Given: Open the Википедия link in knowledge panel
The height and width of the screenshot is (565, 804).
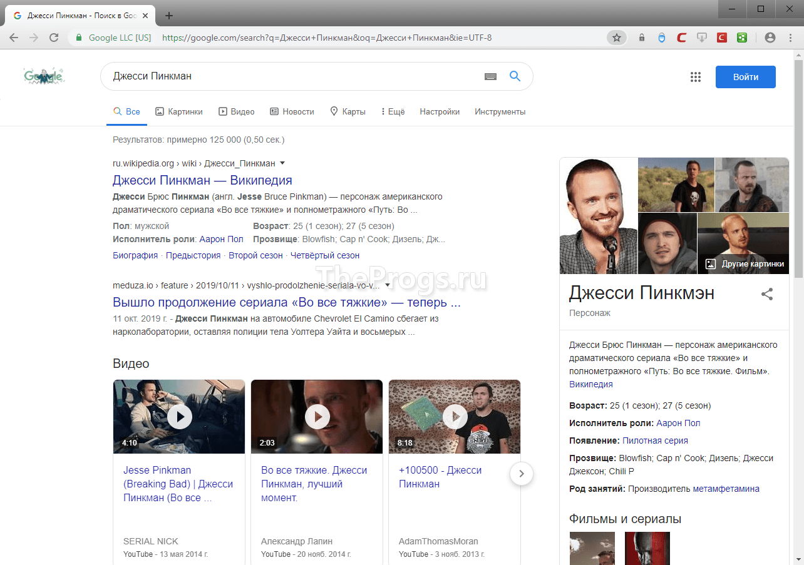Looking at the screenshot, I should (591, 384).
